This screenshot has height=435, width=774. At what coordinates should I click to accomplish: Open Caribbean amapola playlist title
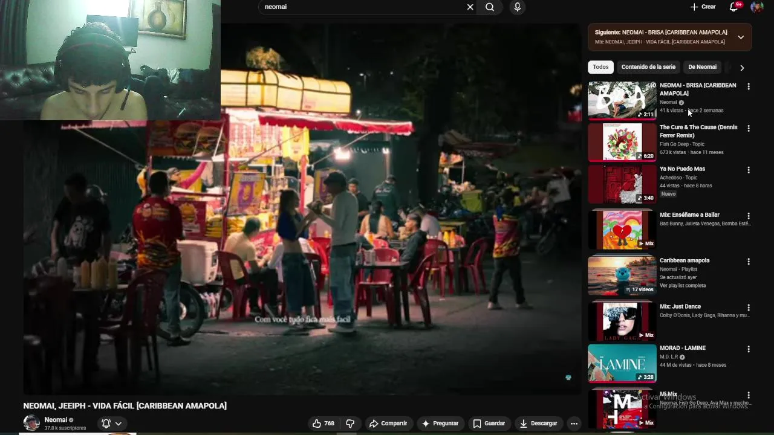click(x=685, y=260)
